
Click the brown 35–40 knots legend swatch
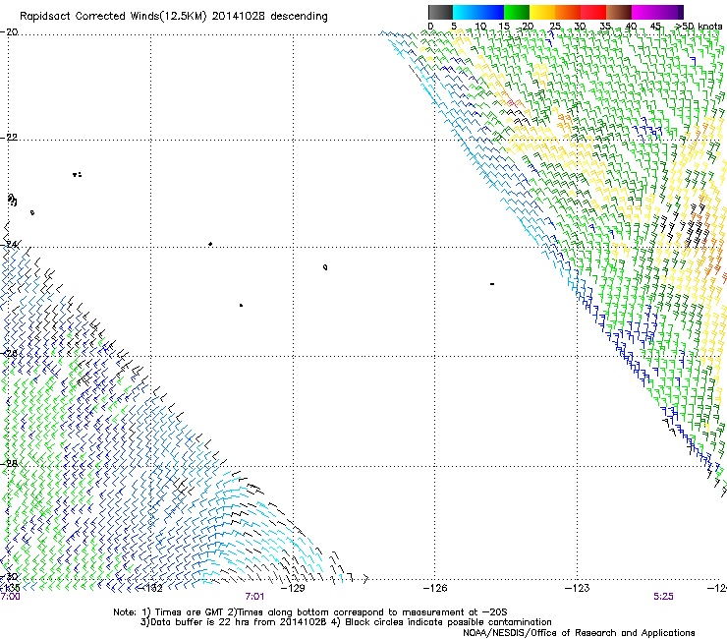619,12
